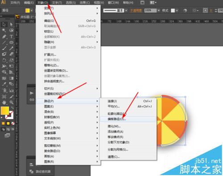Expand the 路径(P) submenu
The height and width of the screenshot is (176, 223).
click(68, 101)
